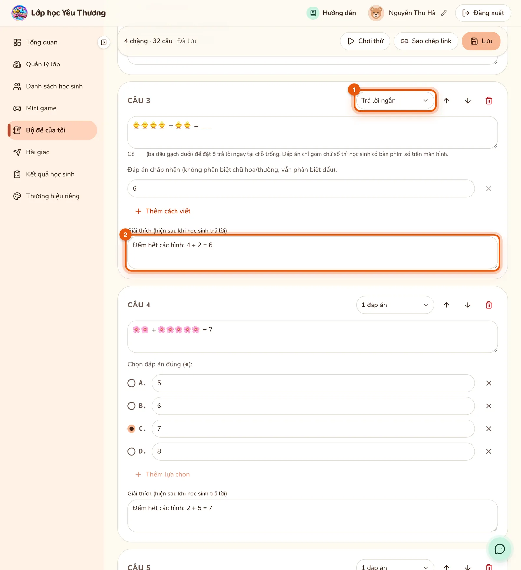Remove option C in Câu 4
The image size is (521, 570).
click(489, 429)
